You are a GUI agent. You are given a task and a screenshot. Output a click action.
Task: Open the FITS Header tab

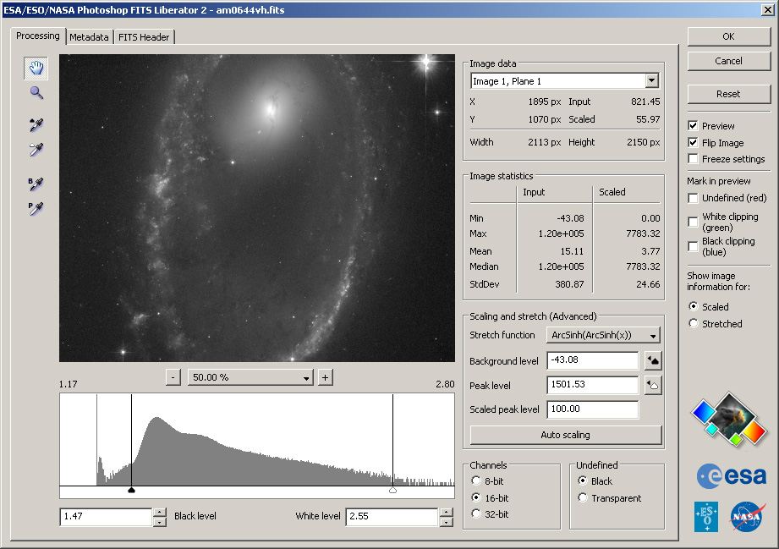tap(144, 37)
